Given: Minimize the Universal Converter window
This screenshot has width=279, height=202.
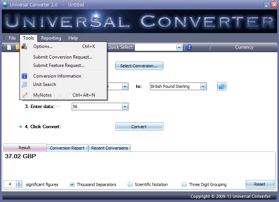Looking at the screenshot, I should pyautogui.click(x=266, y=5).
